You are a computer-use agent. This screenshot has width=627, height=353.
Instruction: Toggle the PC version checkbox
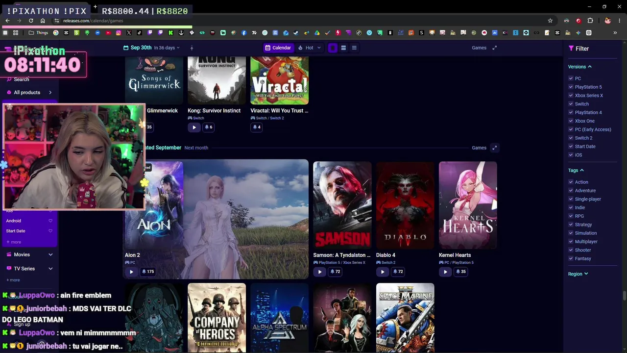tap(571, 78)
